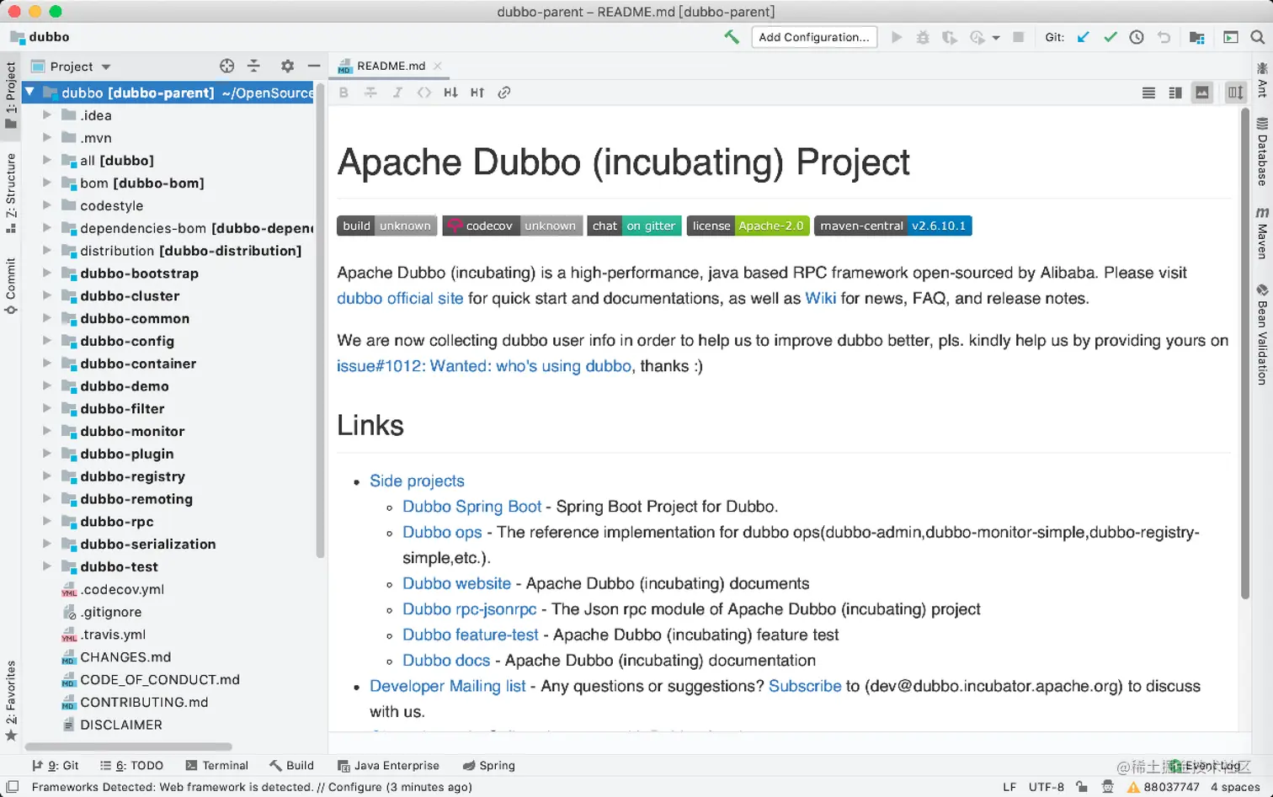Open the issue#1012 link
The image size is (1273, 797).
tap(484, 366)
